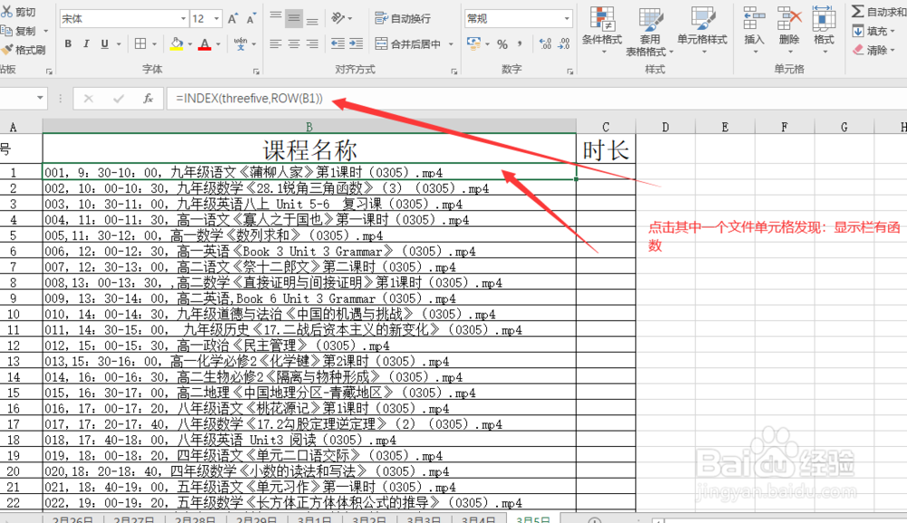Image resolution: width=907 pixels, height=523 pixels.
Task: Confirm formula entry with checkmark icon
Action: click(118, 98)
